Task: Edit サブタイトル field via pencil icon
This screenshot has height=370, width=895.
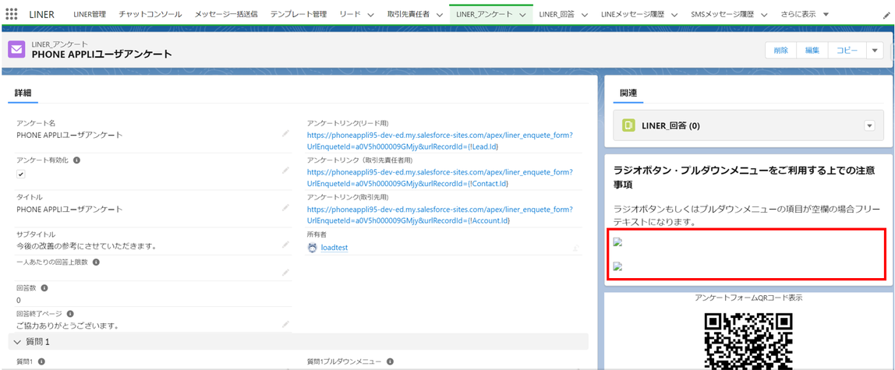Action: [285, 245]
